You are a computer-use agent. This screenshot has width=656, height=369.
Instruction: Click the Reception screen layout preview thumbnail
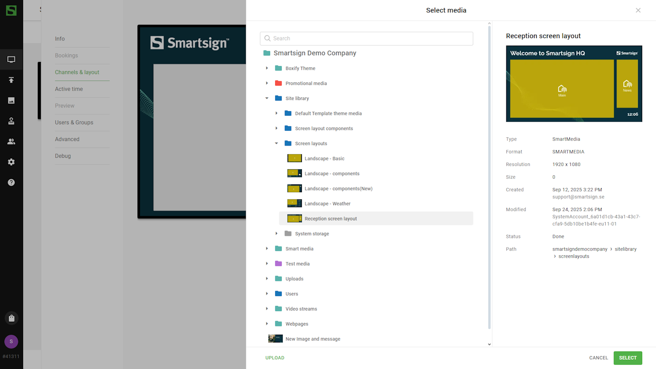573,84
